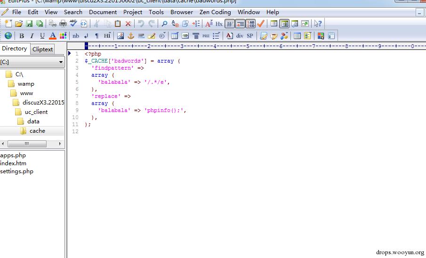Insert an anchor with the anchor icon
Image resolution: width=426 pixels, height=258 pixels.
point(131,36)
